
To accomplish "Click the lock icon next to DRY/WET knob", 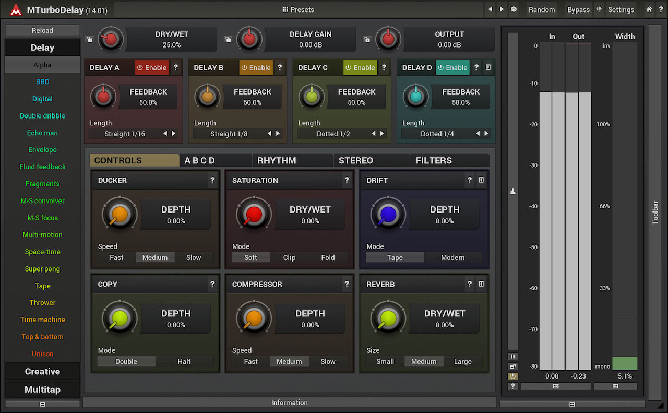I will [89, 39].
